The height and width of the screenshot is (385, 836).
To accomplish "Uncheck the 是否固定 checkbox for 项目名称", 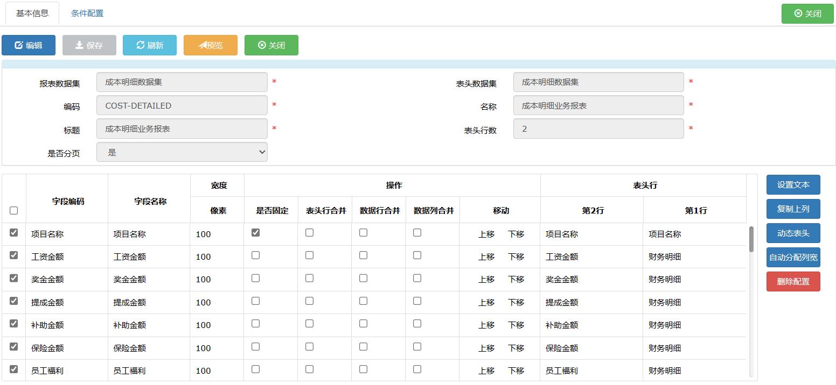I will point(255,231).
